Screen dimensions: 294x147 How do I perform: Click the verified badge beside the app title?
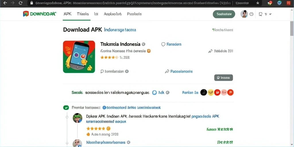pos(144,44)
